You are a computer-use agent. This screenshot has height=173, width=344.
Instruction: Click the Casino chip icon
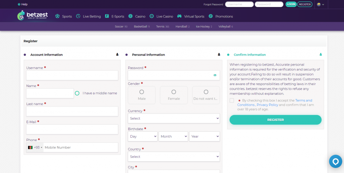point(130,16)
